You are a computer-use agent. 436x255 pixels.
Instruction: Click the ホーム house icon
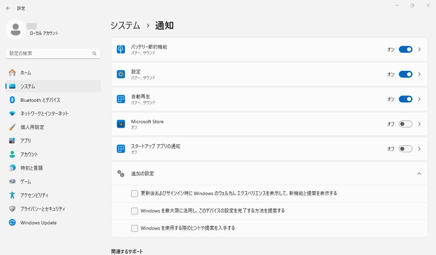pyautogui.click(x=12, y=73)
